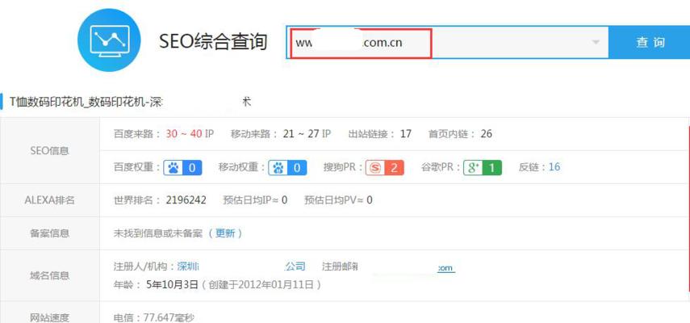This screenshot has width=690, height=323.
Task: Click the 出站链接 value 17
Action: pyautogui.click(x=406, y=134)
